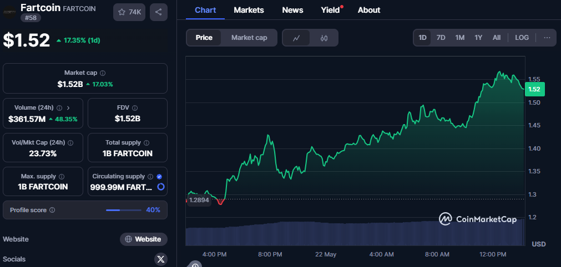Click the 17.35% (1d) change indicator
This screenshot has height=267, width=561.
coord(78,40)
